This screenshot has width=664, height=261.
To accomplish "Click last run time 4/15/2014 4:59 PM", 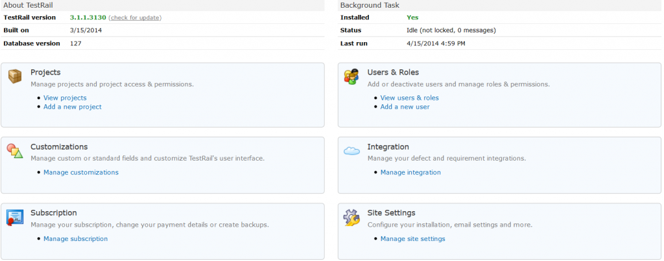I will 436,43.
